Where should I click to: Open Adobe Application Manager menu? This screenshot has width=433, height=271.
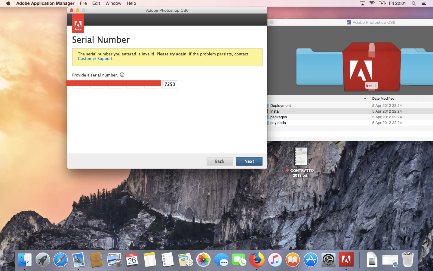[x=45, y=3]
